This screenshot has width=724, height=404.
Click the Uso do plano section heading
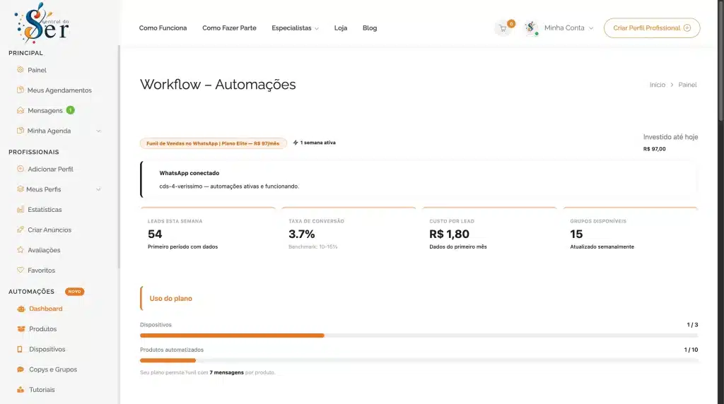tap(171, 298)
